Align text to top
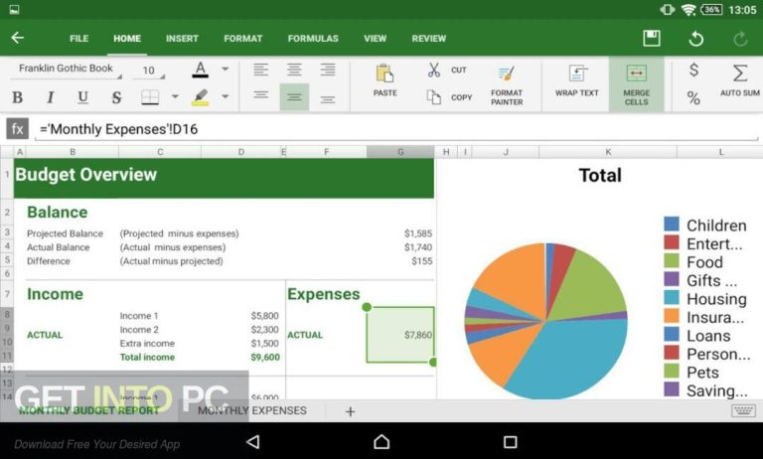The height and width of the screenshot is (459, 763). (261, 94)
